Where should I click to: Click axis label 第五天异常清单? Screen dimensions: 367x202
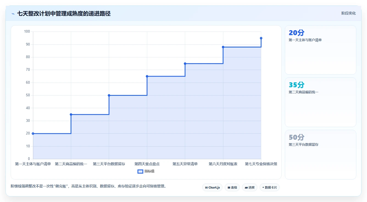[185, 164]
